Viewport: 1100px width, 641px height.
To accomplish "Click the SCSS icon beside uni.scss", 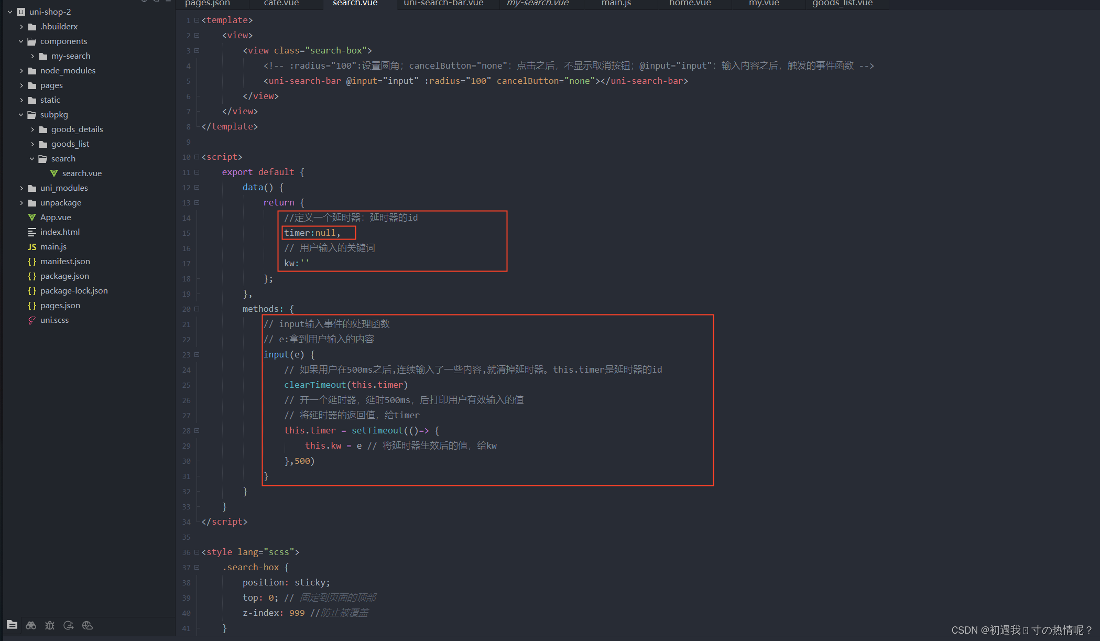I will point(32,320).
